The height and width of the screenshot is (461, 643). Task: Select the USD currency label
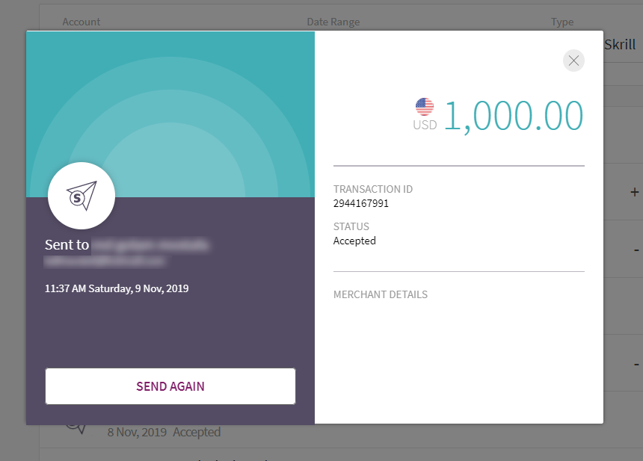click(425, 126)
